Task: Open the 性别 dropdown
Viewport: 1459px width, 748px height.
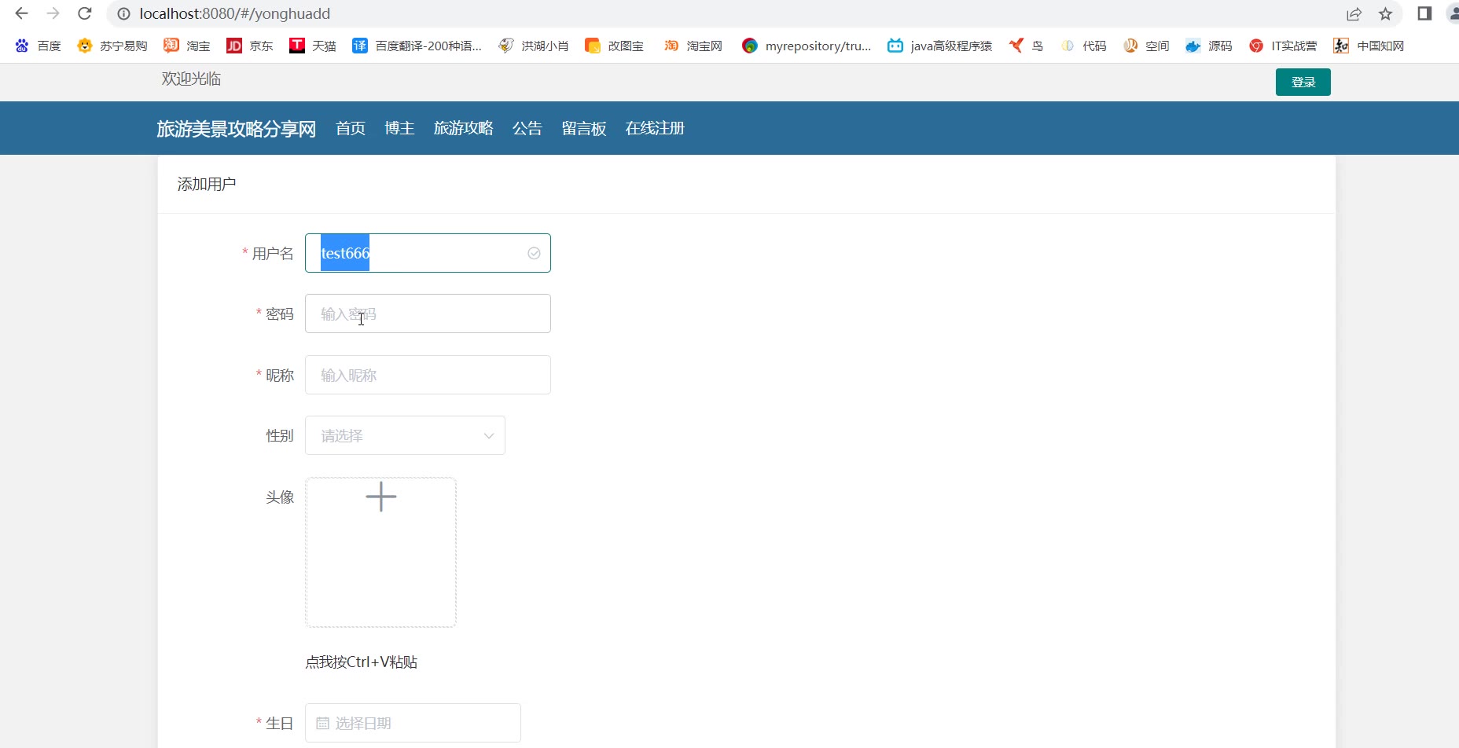Action: point(405,435)
